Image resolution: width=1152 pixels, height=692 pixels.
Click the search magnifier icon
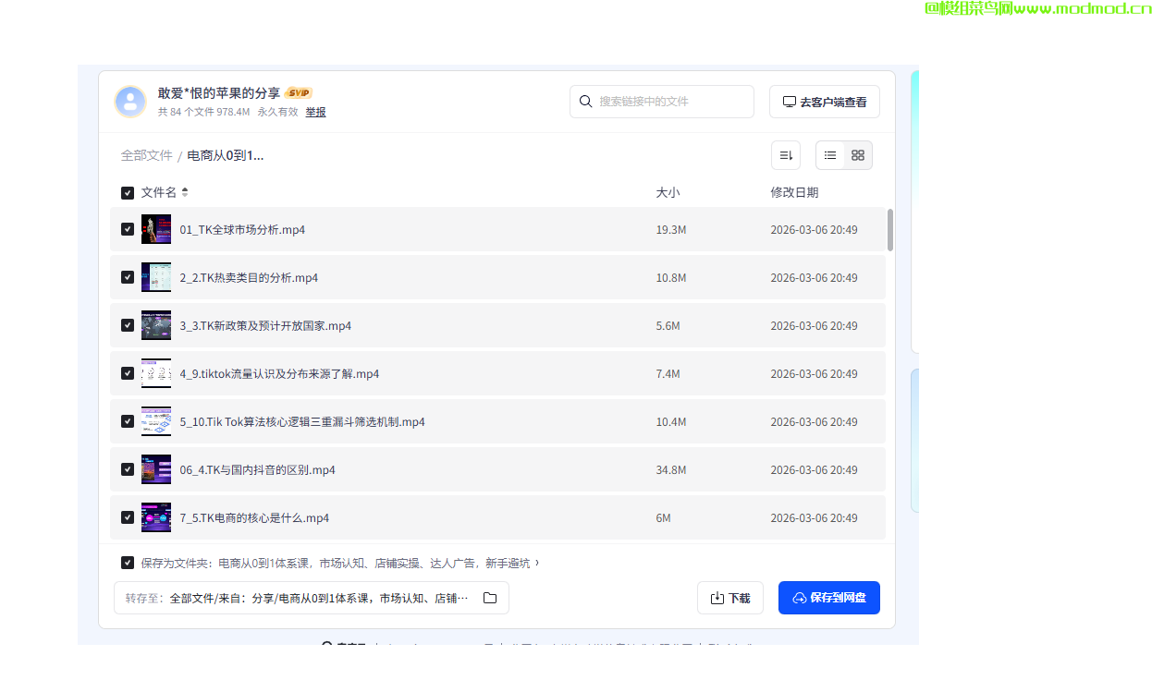pos(585,102)
